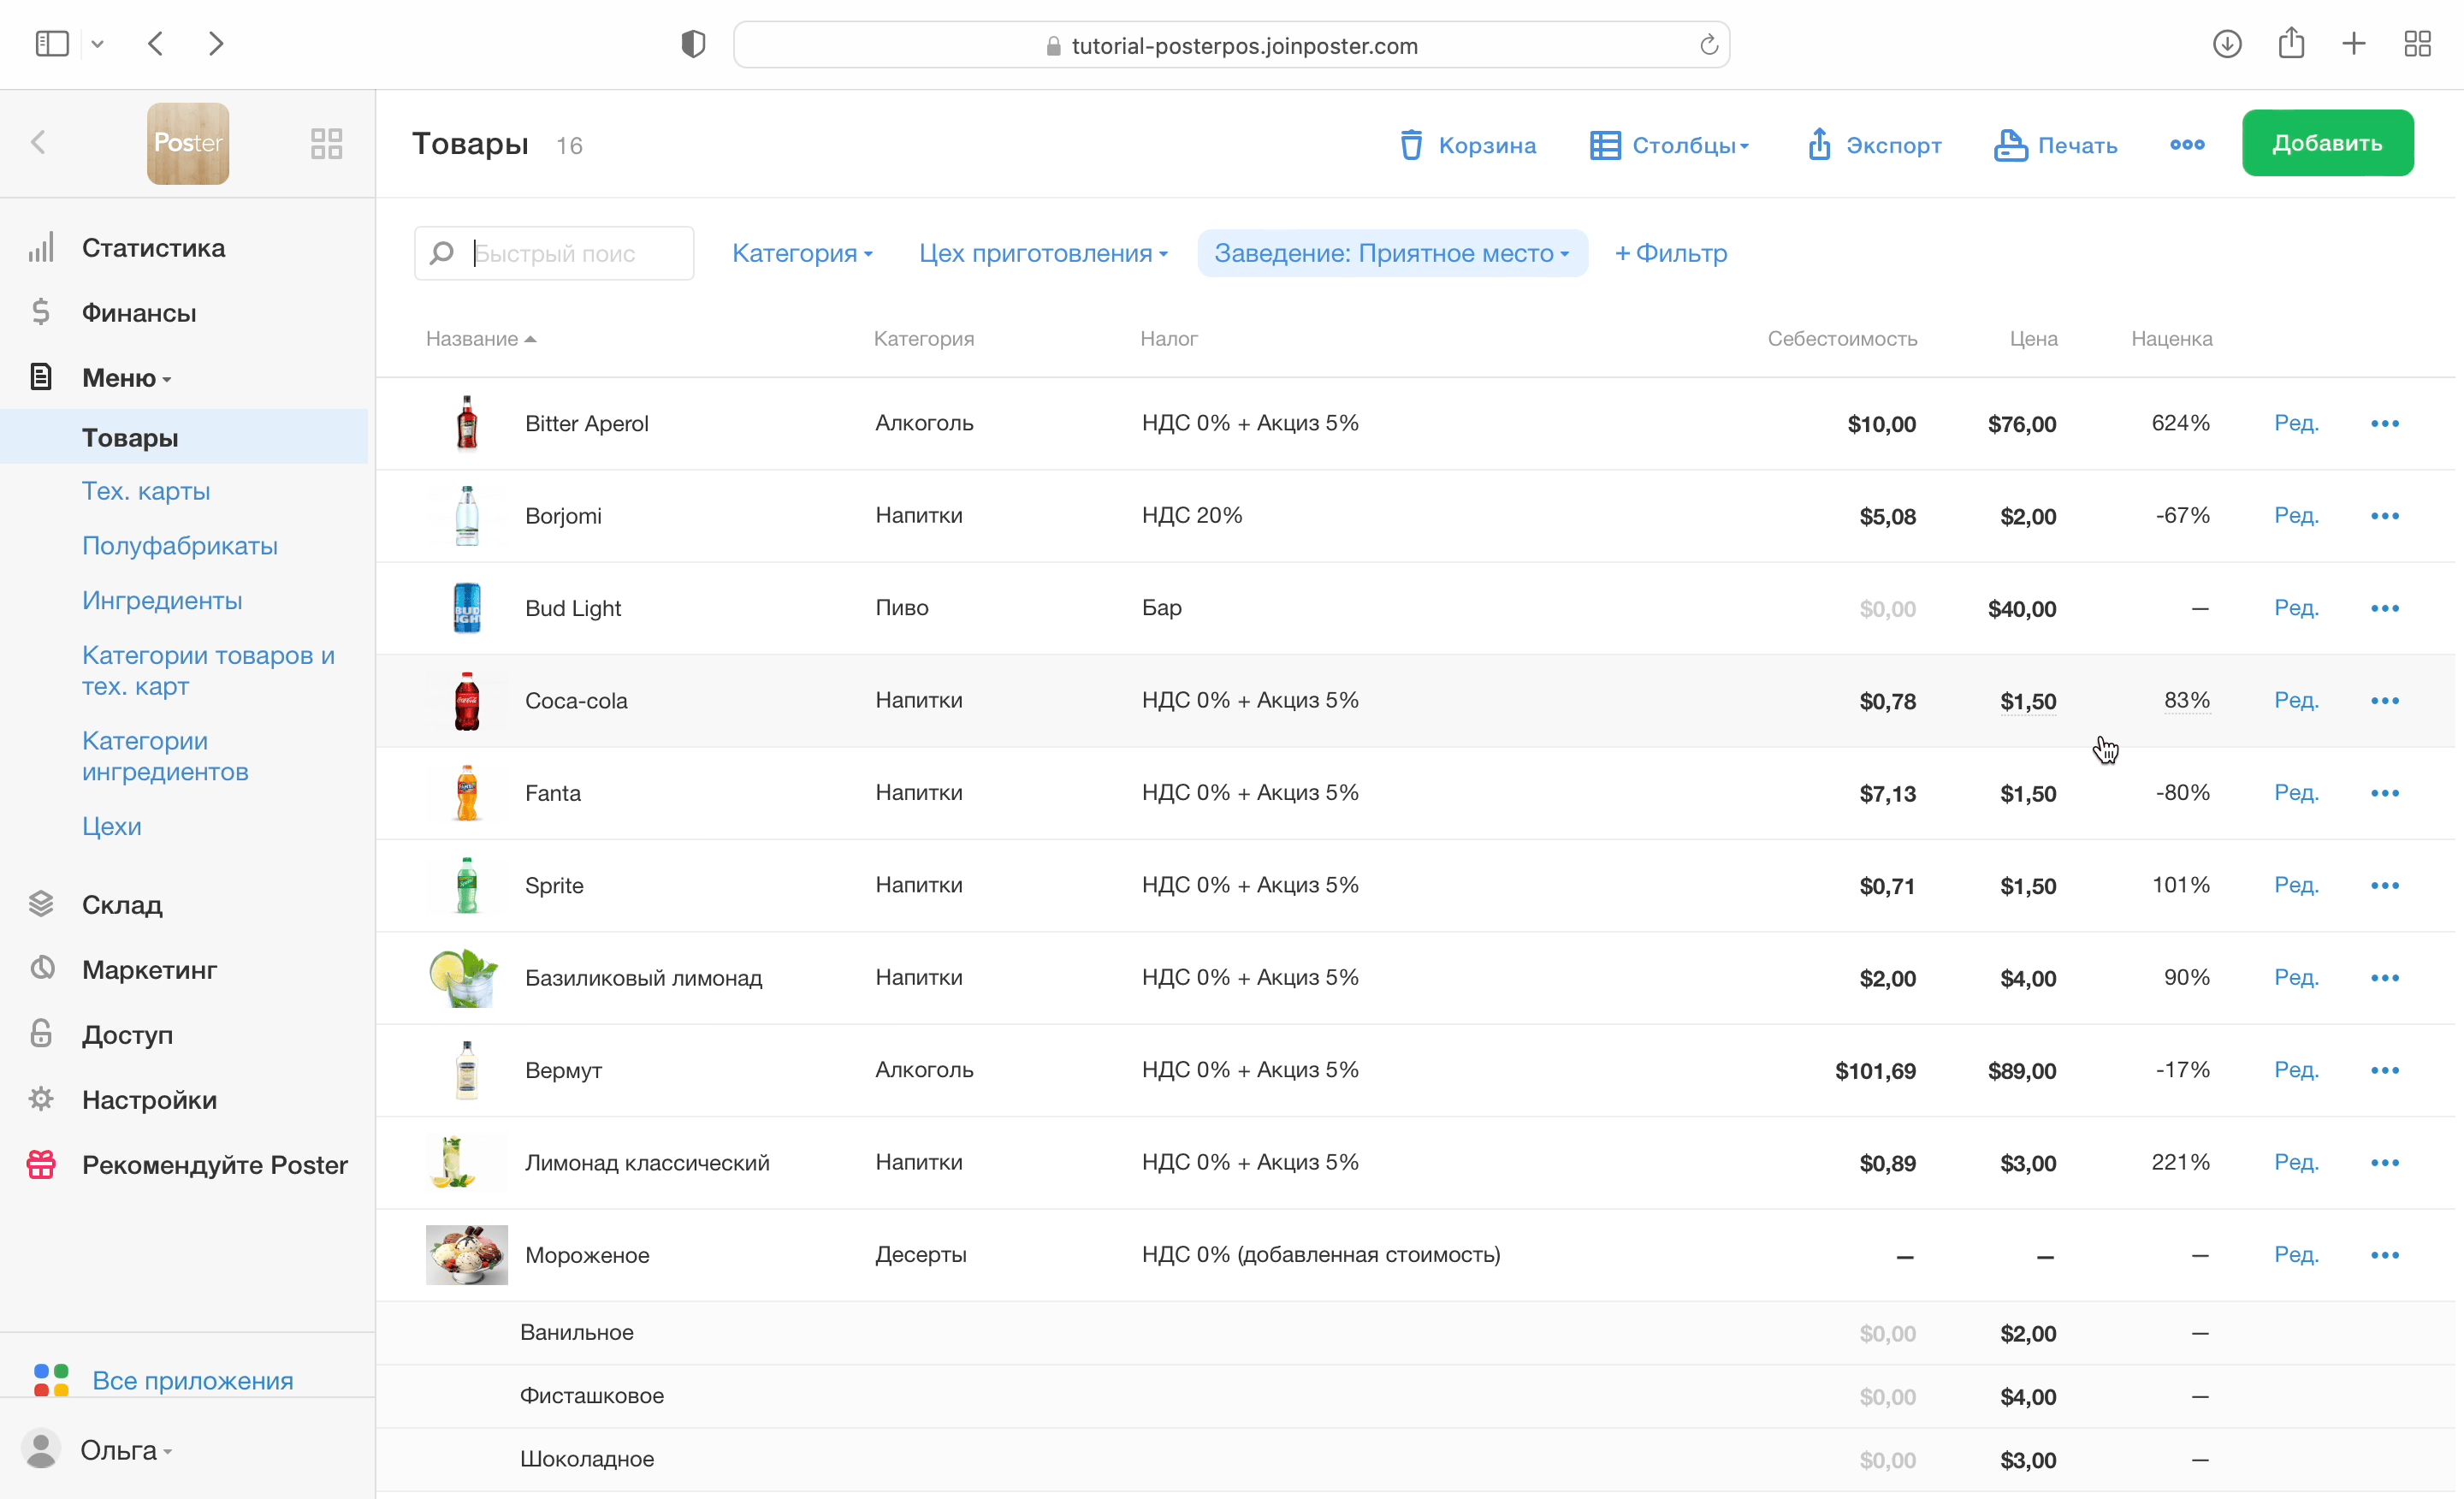Expand the Категория filter dropdown

tap(802, 254)
